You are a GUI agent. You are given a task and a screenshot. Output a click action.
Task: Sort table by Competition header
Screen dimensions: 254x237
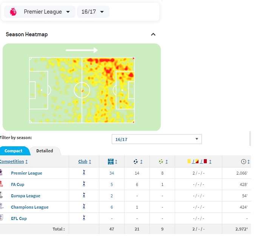12,161
